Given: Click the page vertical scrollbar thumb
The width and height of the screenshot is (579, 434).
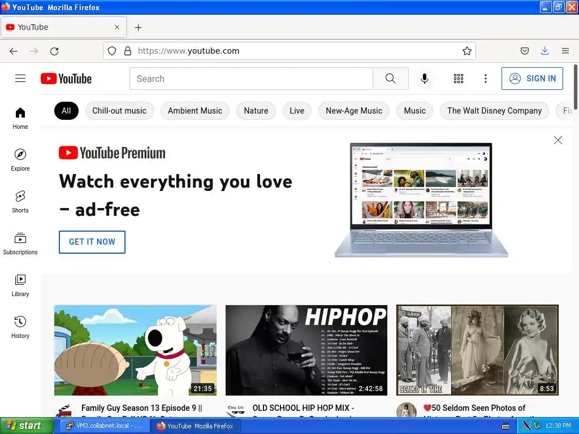Looking at the screenshot, I should pos(575,86).
